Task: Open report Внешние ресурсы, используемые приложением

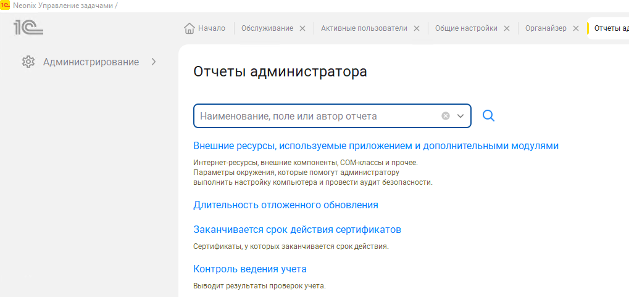Action: click(x=375, y=146)
